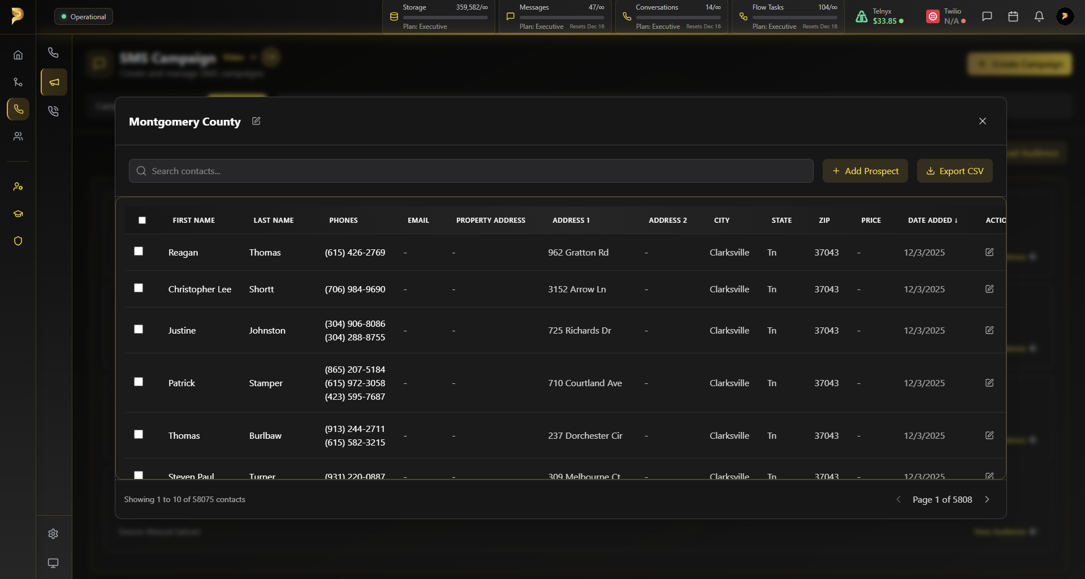The image size is (1085, 579).
Task: Open the Twilio status indicator
Action: pyautogui.click(x=947, y=16)
